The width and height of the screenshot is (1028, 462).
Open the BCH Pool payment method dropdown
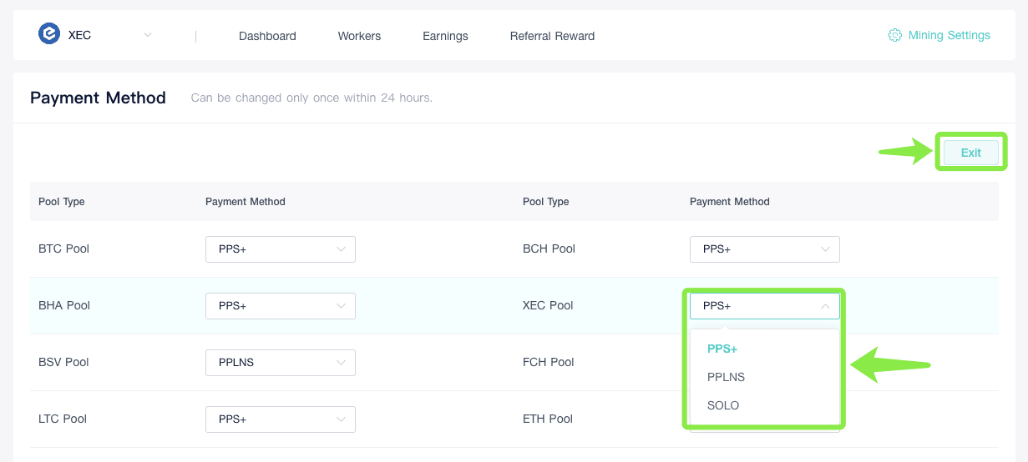(764, 249)
